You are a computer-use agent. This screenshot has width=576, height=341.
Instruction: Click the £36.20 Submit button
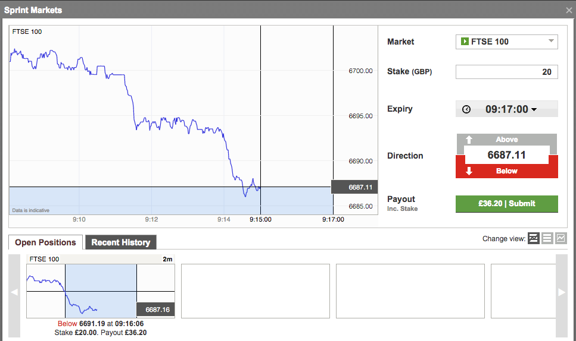point(506,204)
